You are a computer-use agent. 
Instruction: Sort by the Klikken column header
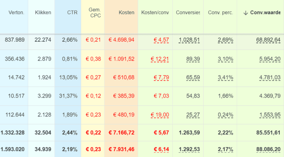point(43,13)
